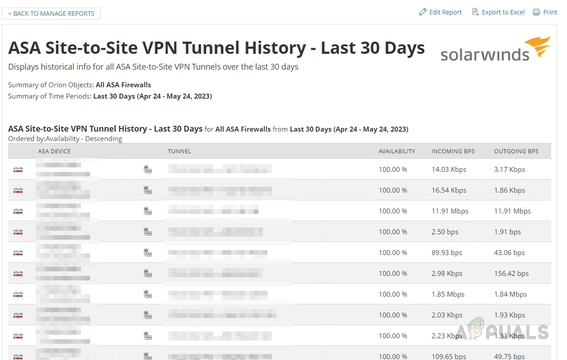Click the Availability column header
The height and width of the screenshot is (360, 567).
(x=396, y=151)
